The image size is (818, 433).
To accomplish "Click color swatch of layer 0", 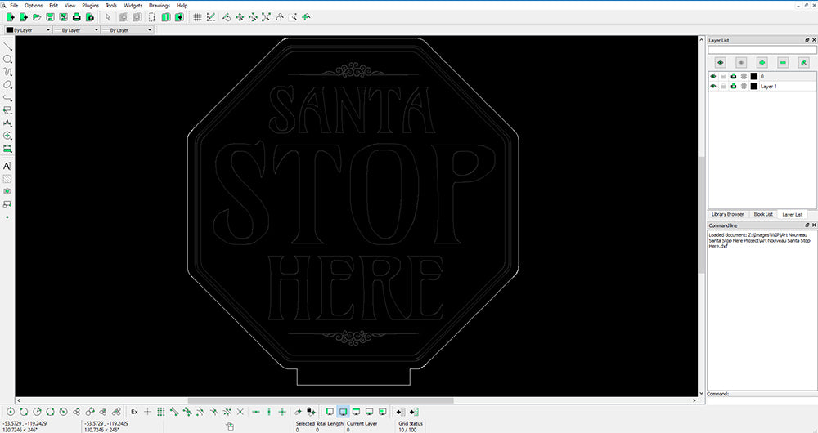I will tap(754, 77).
